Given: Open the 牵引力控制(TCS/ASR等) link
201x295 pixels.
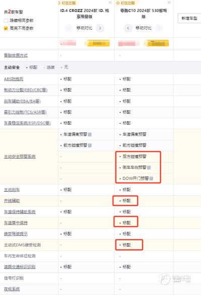Looking at the screenshot, I should 25,112.
